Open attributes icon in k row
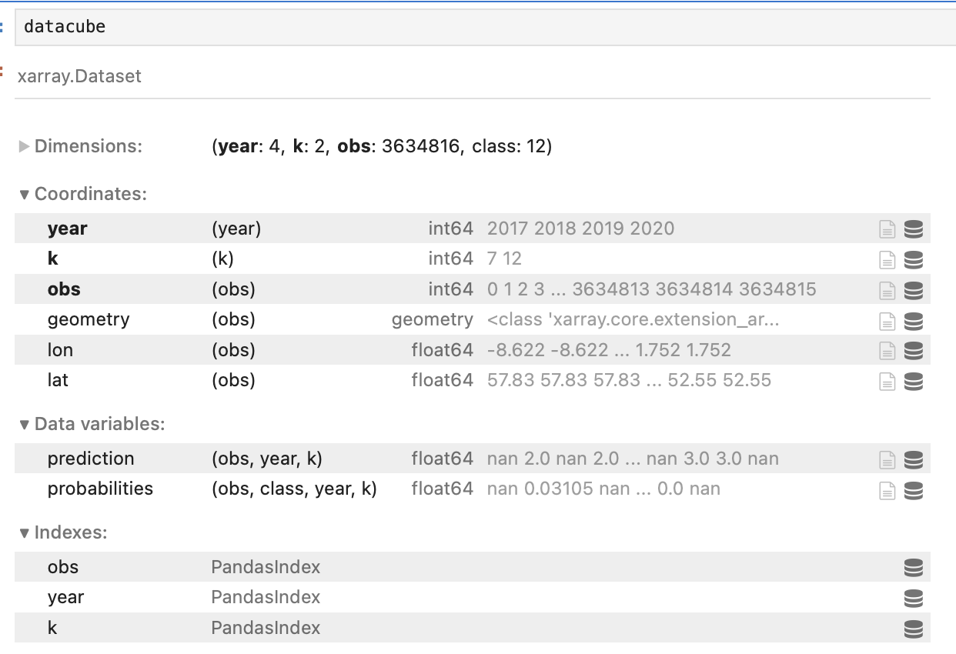956x654 pixels. (x=887, y=260)
